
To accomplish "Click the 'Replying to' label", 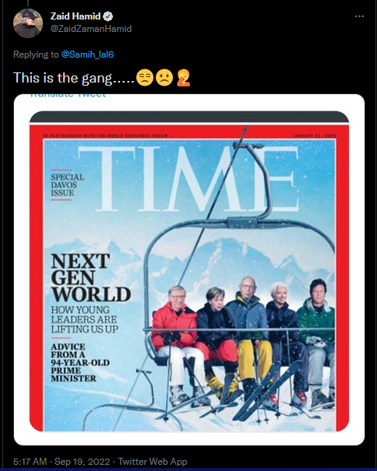I will point(36,54).
